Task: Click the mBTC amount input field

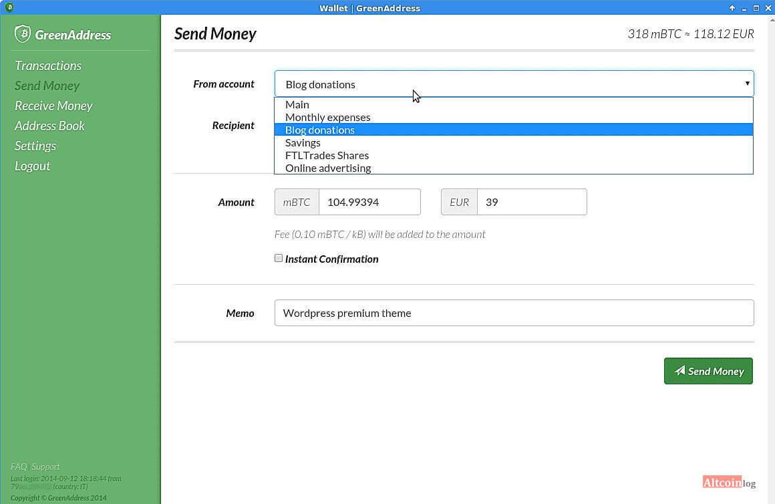Action: [369, 202]
